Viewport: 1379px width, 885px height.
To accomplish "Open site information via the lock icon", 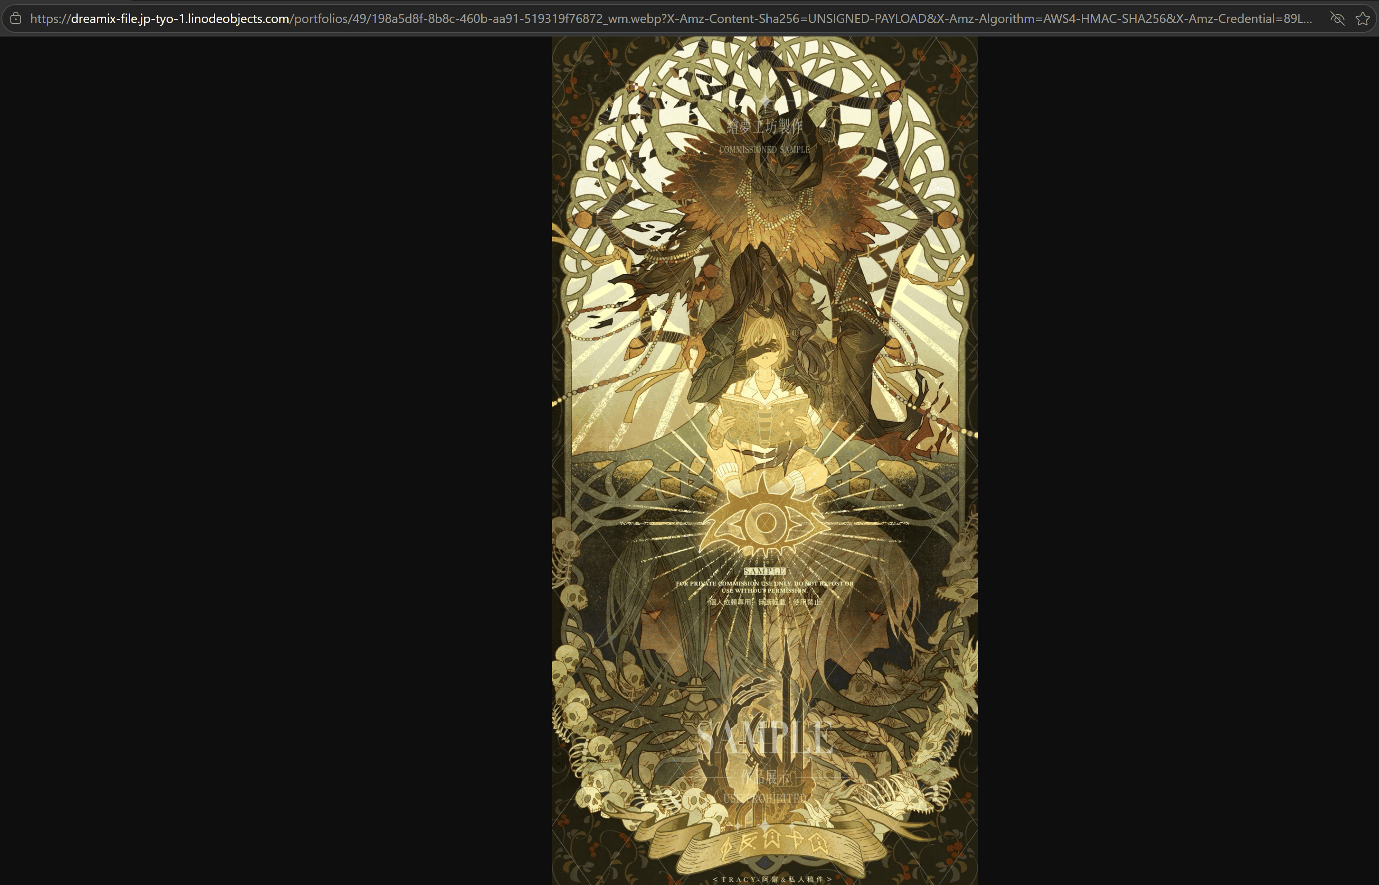I will tap(16, 18).
